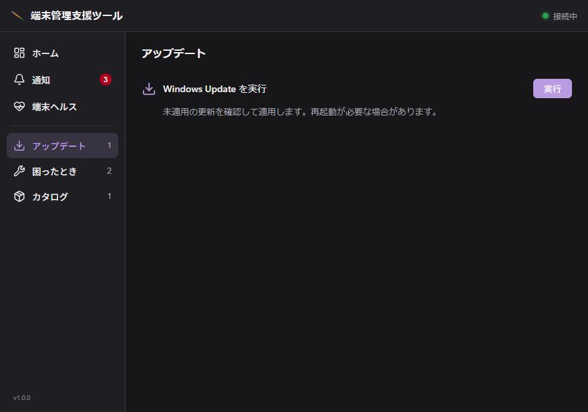Click the notification bell icon
This screenshot has height=412, width=588.
coord(19,79)
